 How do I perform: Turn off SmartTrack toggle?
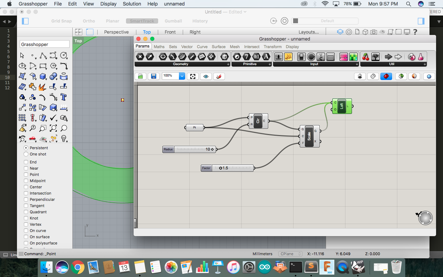click(x=142, y=21)
